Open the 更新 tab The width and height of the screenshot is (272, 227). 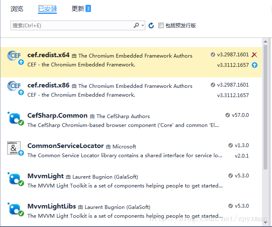pyautogui.click(x=78, y=9)
